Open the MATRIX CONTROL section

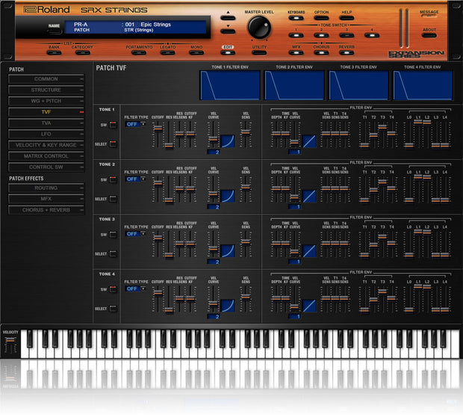(46, 156)
